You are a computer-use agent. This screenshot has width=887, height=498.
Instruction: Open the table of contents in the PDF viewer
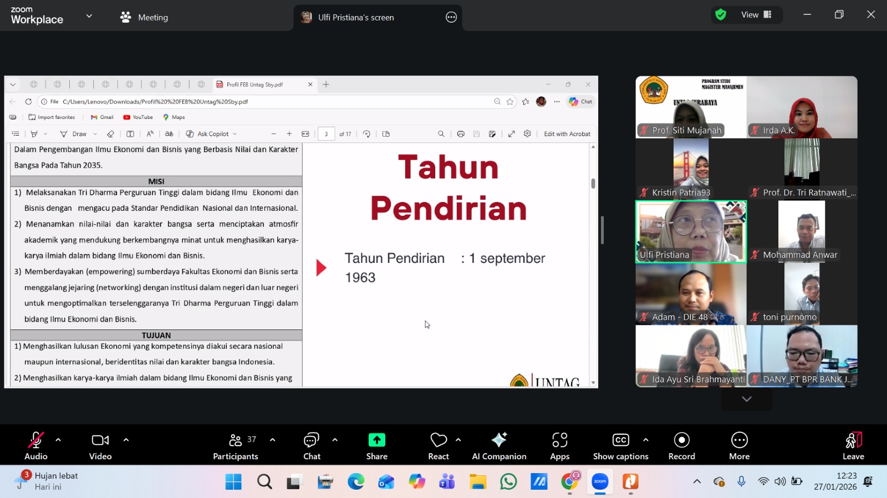click(x=16, y=133)
